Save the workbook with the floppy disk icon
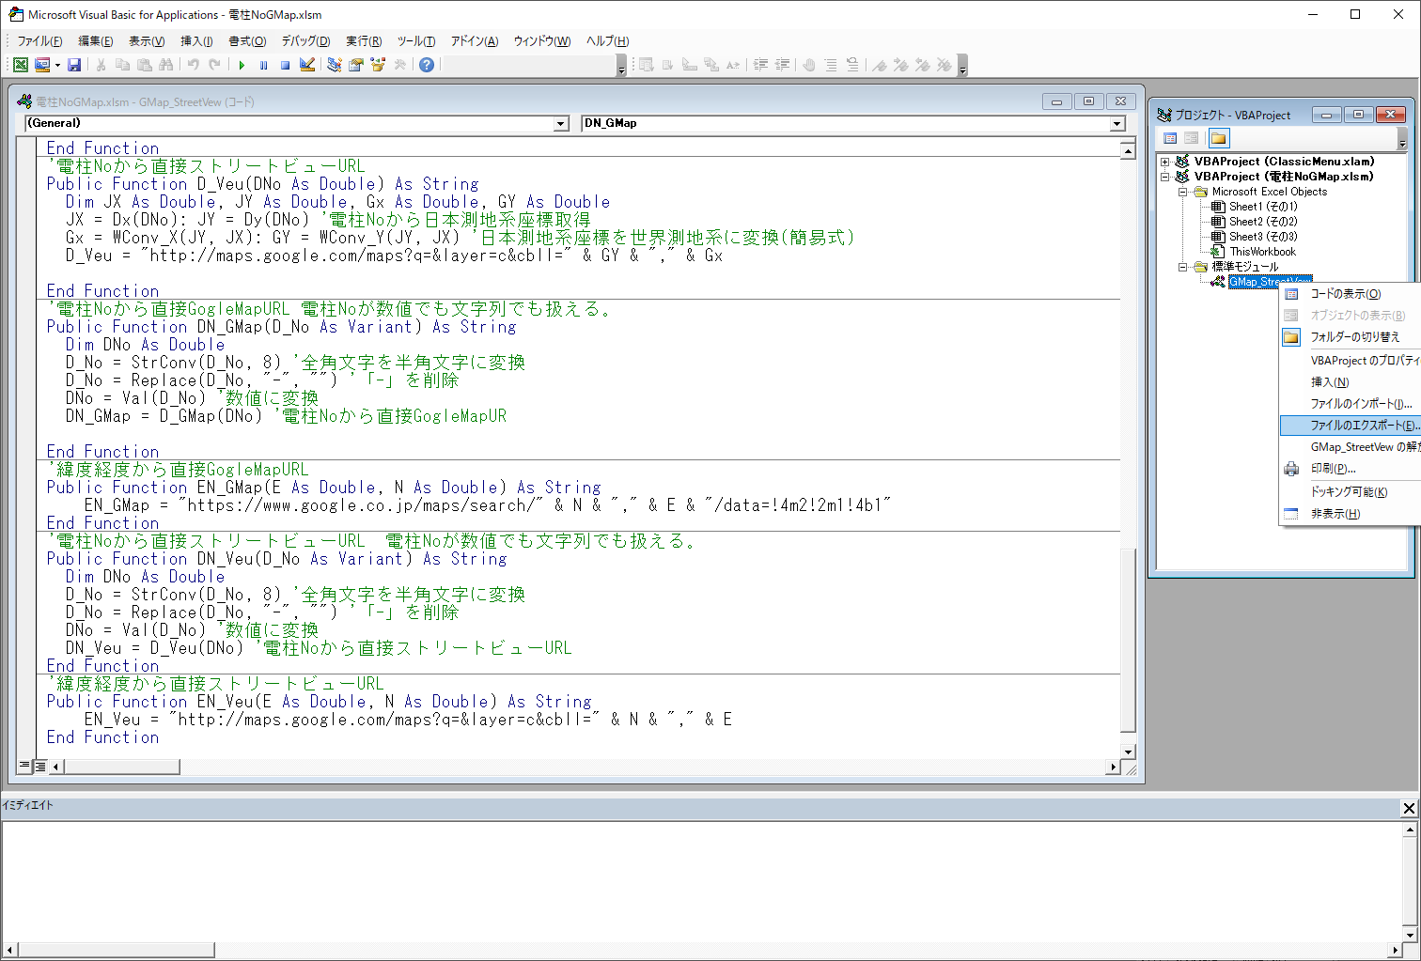This screenshot has width=1421, height=961. click(74, 65)
